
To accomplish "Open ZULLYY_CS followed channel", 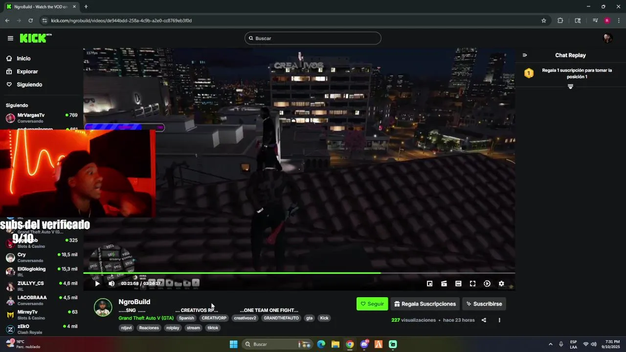I will point(42,286).
